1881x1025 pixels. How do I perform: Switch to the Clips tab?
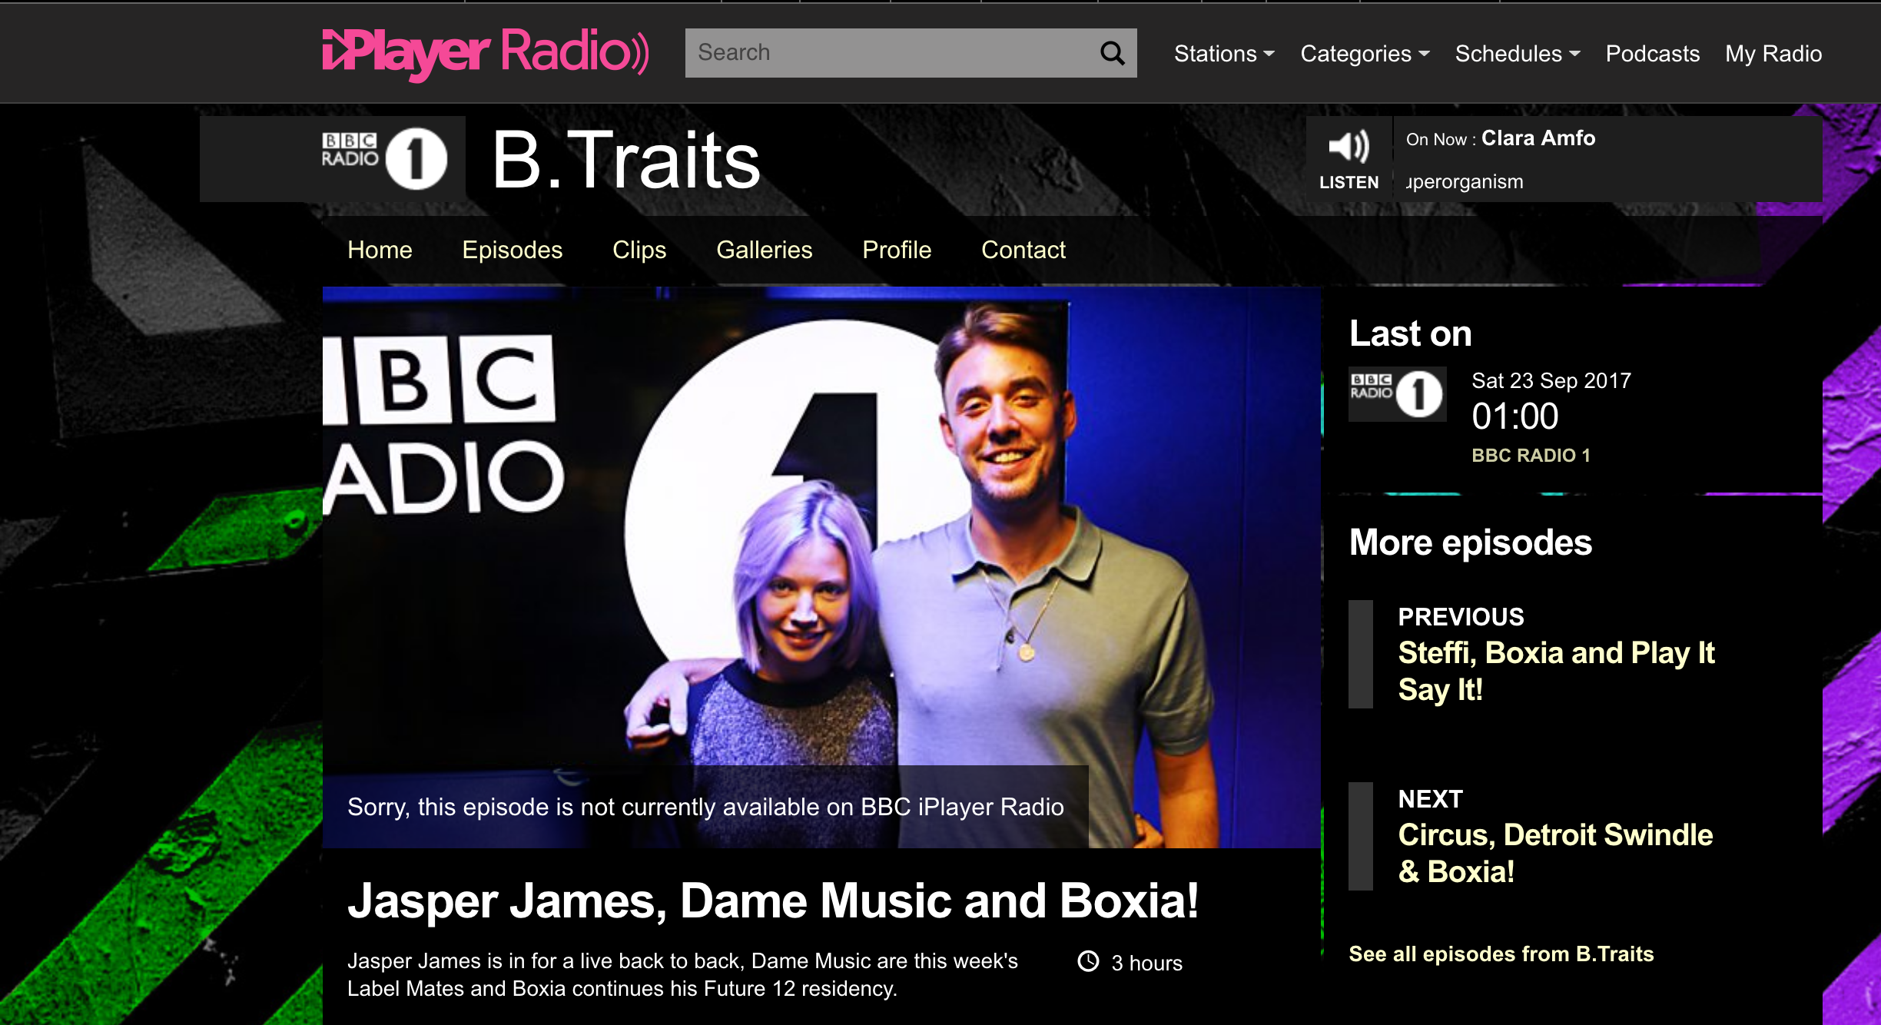click(x=639, y=250)
